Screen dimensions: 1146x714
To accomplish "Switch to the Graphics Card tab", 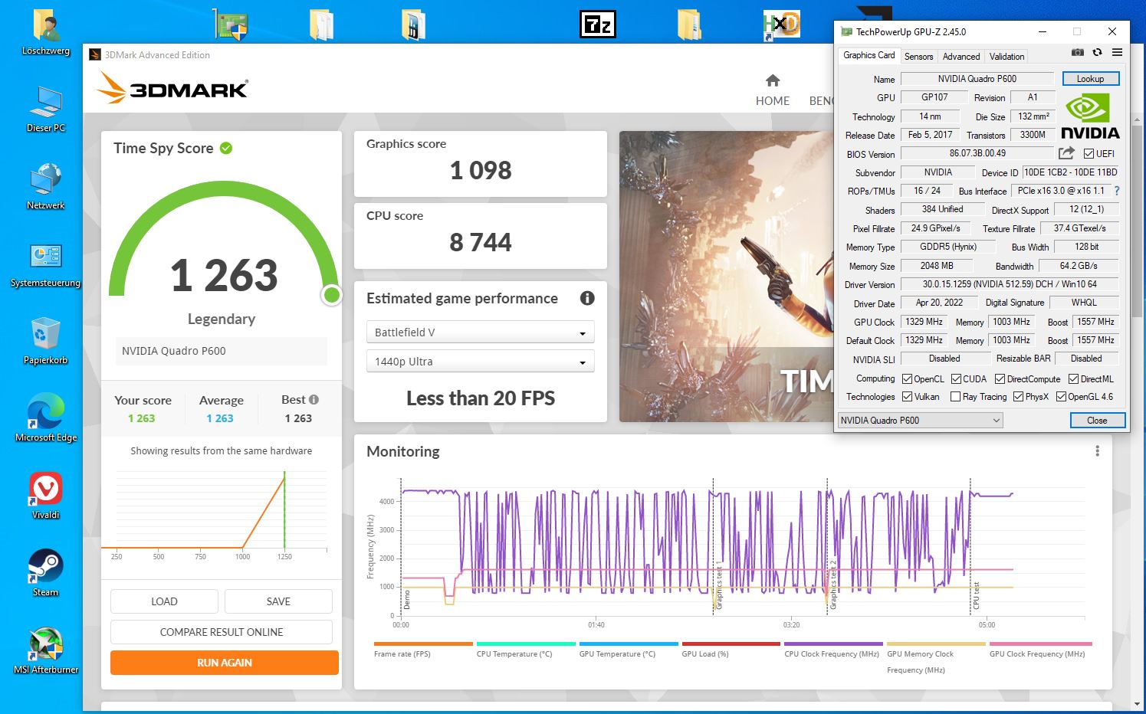I will (869, 55).
